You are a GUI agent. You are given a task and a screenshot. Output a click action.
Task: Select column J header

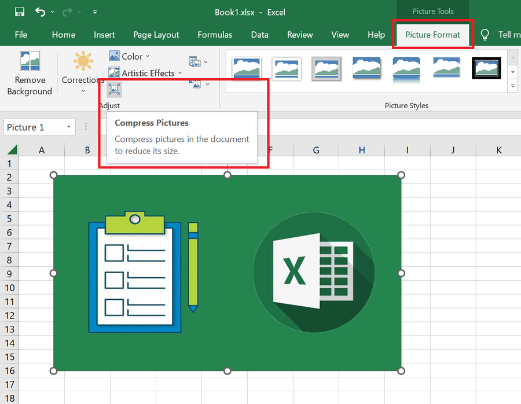(453, 150)
